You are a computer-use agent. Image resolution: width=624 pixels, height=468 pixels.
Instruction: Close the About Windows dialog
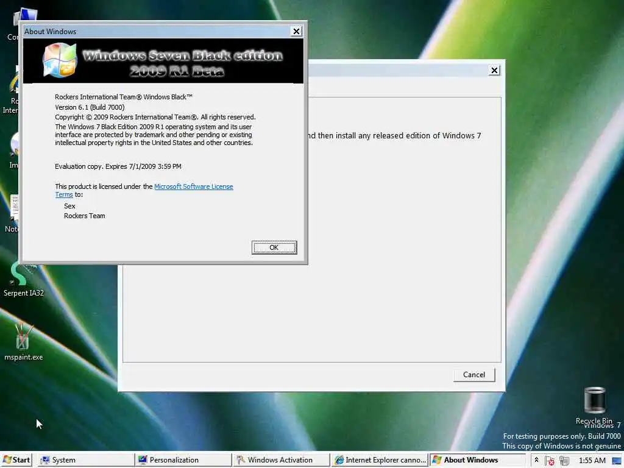coord(296,31)
